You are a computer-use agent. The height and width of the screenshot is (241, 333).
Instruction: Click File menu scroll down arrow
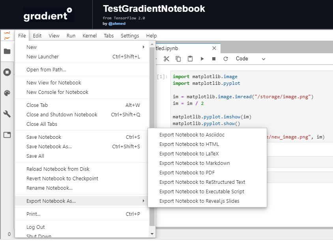[152, 234]
